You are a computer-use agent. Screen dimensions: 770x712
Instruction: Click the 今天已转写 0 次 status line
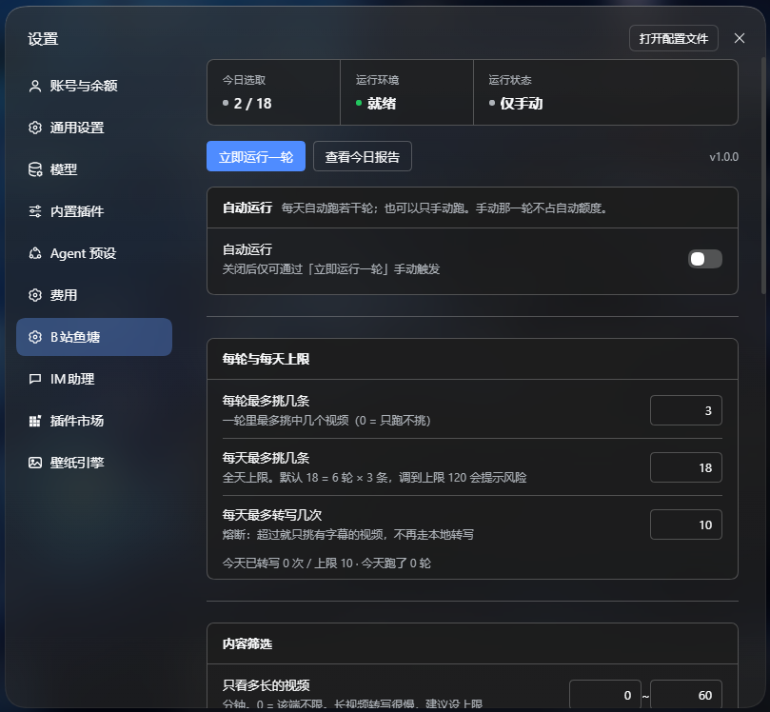(x=326, y=564)
